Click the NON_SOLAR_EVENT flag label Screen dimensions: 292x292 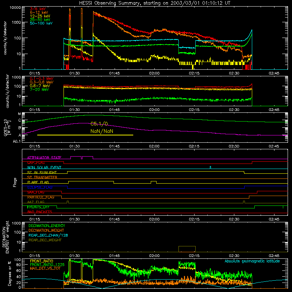44,168
